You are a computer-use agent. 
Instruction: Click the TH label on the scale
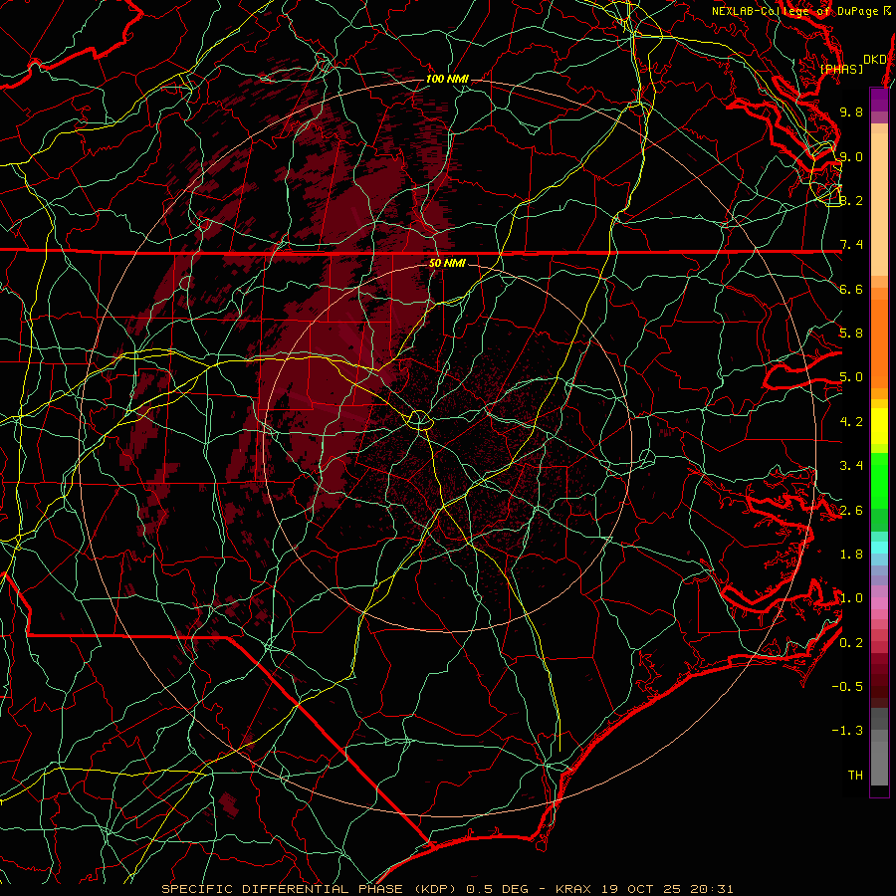point(855,776)
